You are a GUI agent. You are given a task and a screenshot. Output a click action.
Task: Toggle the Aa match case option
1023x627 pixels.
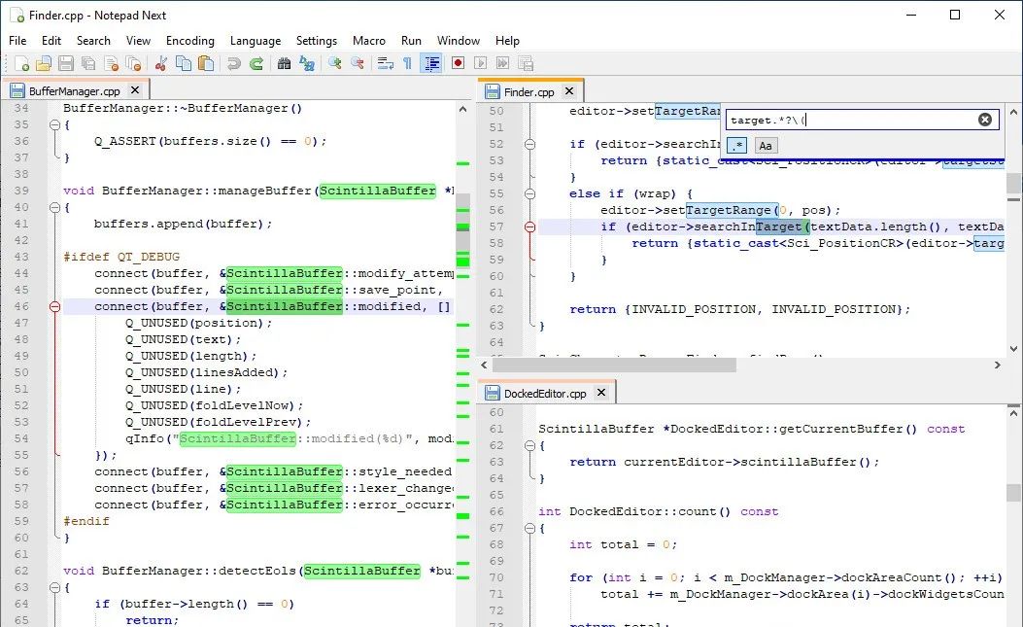[x=766, y=146]
